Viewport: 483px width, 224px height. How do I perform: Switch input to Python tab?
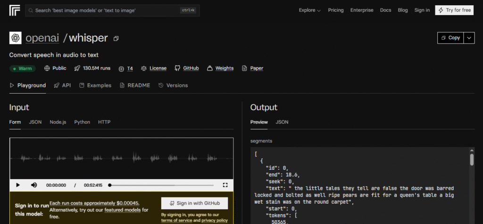pos(82,122)
